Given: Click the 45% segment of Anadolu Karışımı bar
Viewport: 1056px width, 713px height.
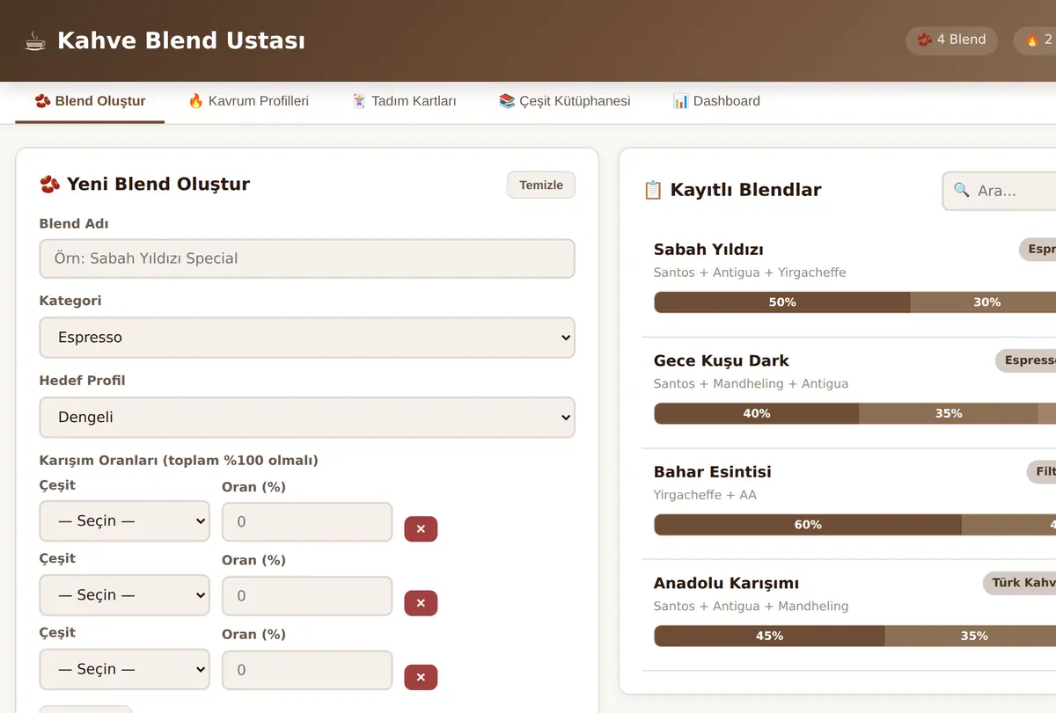Looking at the screenshot, I should [x=769, y=636].
